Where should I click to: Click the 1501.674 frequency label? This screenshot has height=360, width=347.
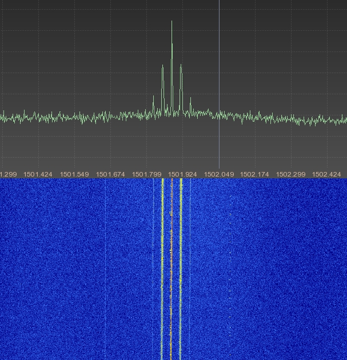click(110, 174)
